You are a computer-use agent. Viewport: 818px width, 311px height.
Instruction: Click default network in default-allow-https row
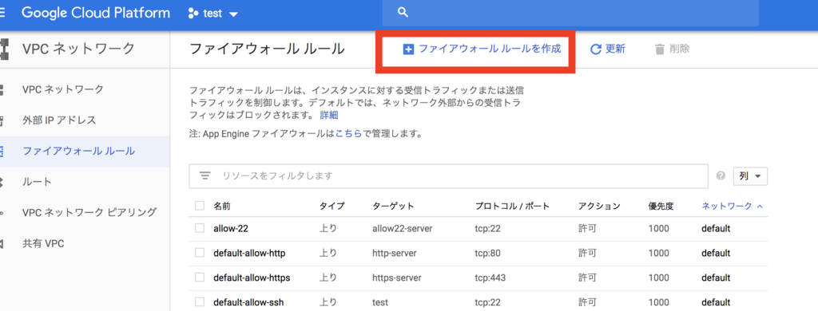[716, 278]
